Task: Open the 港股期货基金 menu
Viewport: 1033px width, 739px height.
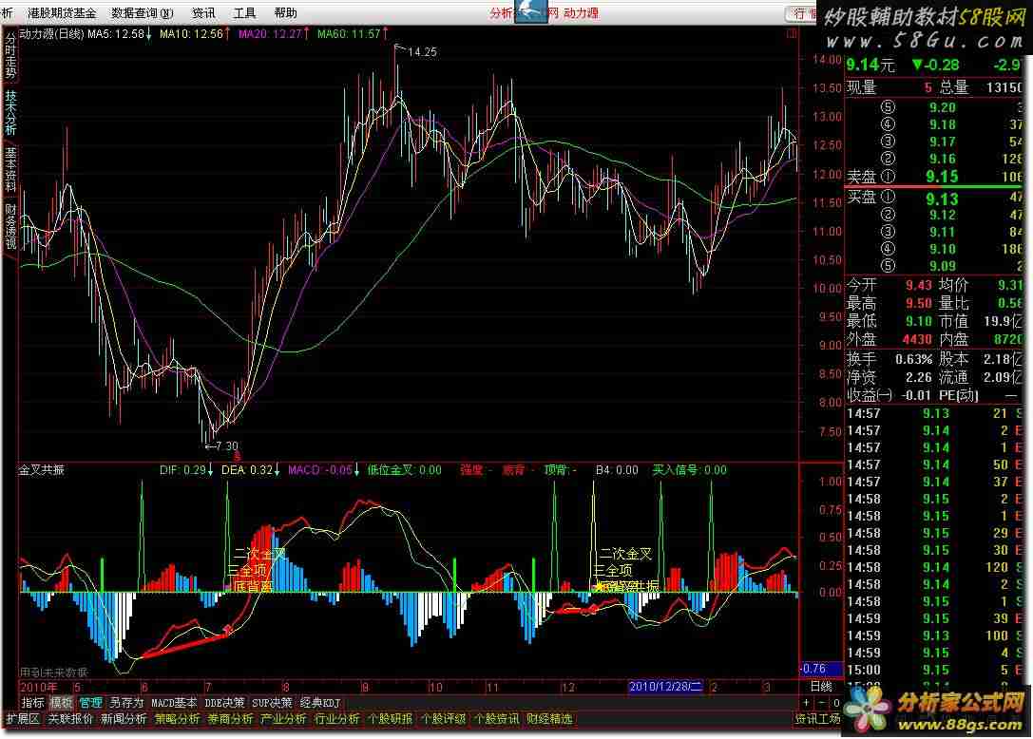Action: pyautogui.click(x=61, y=12)
